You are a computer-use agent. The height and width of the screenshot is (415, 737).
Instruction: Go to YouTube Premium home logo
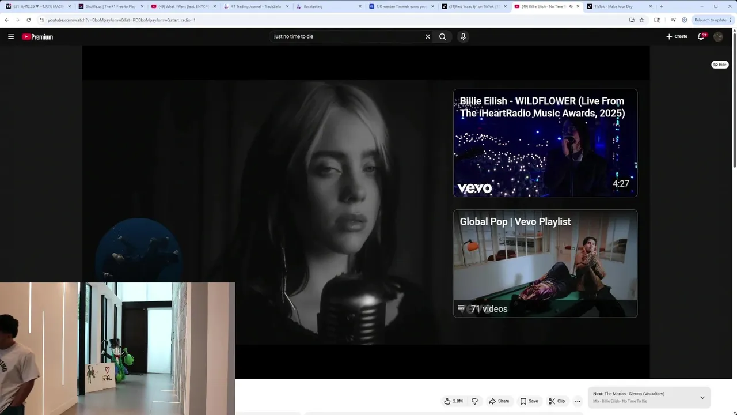coord(37,37)
